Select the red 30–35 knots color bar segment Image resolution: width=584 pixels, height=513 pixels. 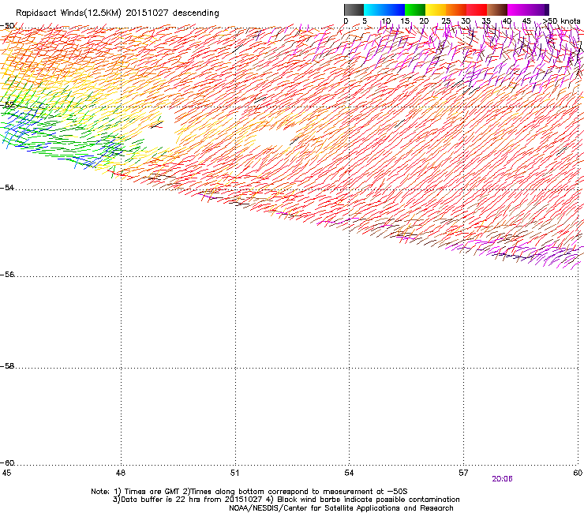pos(477,9)
